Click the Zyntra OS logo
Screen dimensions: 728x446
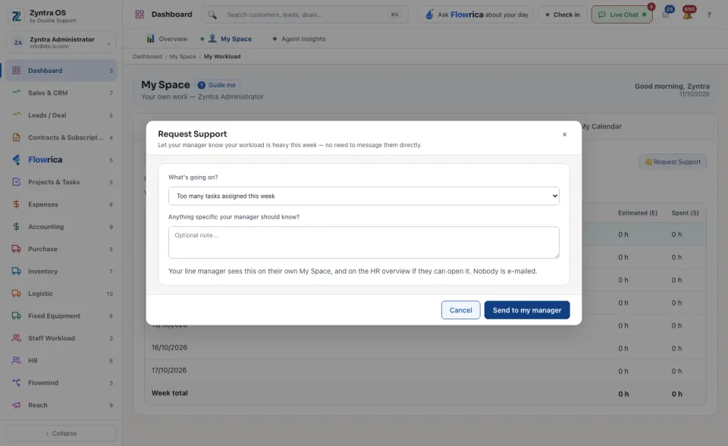click(16, 16)
